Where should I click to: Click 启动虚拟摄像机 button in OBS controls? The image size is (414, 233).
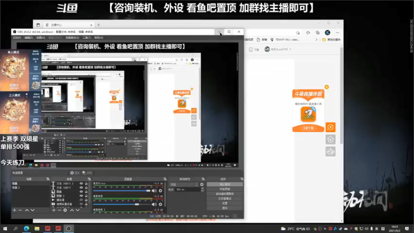coord(225,194)
